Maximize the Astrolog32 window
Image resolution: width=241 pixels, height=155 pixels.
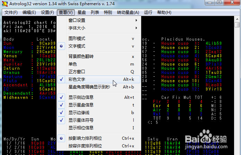(219, 2)
